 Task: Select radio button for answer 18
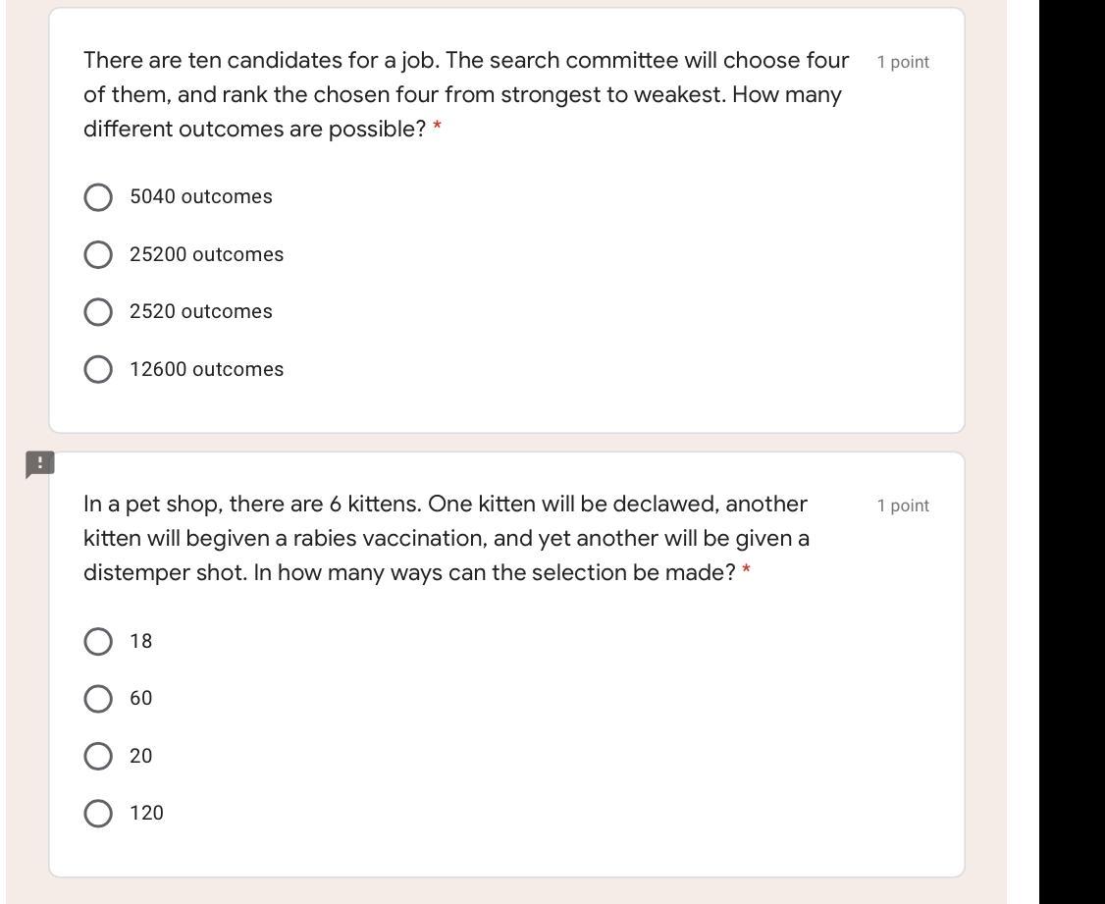98,642
